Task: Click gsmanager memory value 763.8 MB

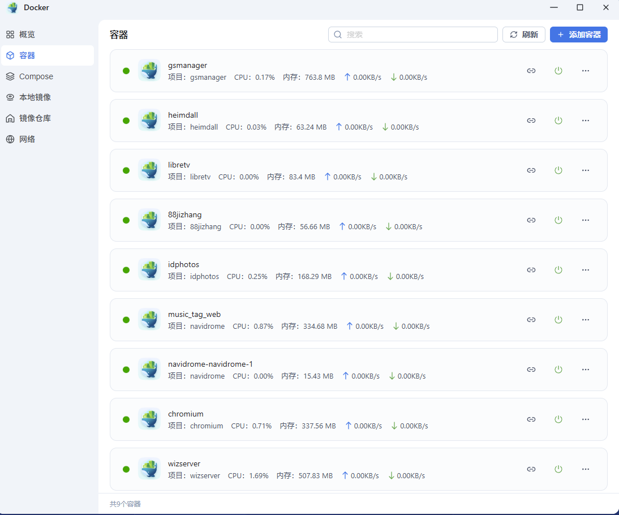Action: point(320,78)
